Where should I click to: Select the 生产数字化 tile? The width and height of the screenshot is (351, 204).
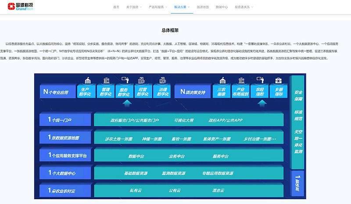pos(86,91)
